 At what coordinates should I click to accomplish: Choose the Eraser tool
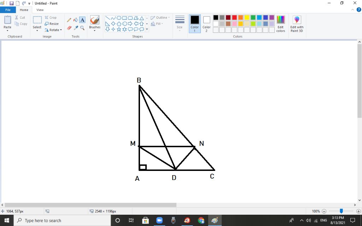[x=69, y=28]
